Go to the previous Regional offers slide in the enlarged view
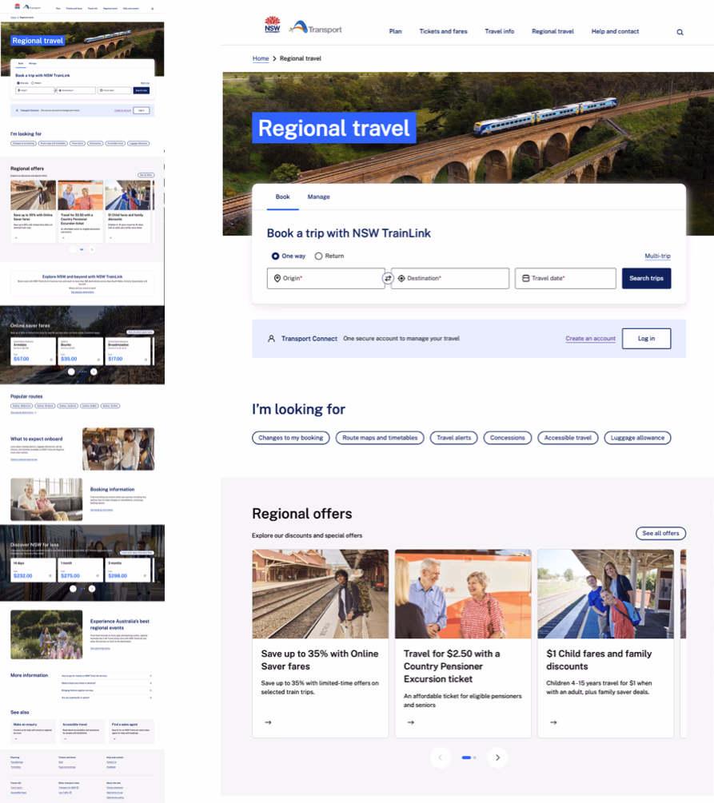 click(x=441, y=757)
